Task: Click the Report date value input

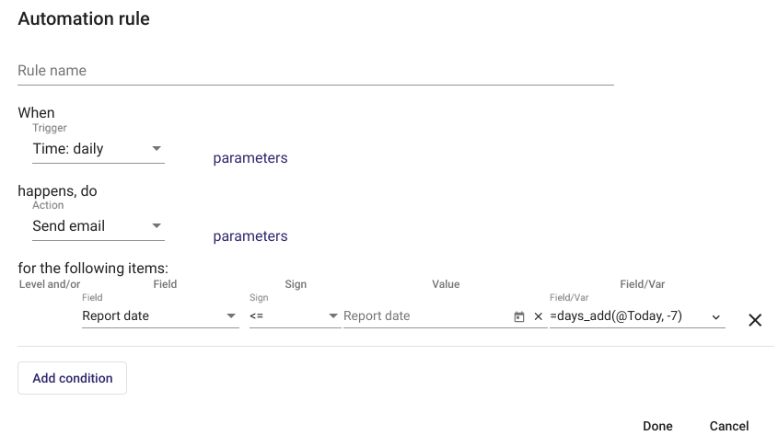Action: 426,316
